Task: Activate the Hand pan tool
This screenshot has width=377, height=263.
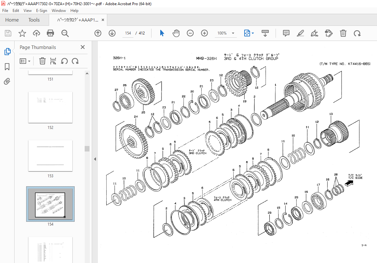Action: [176, 33]
